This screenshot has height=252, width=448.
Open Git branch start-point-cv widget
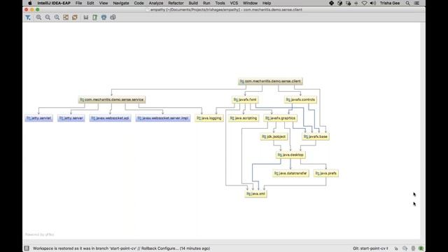tap(370, 248)
